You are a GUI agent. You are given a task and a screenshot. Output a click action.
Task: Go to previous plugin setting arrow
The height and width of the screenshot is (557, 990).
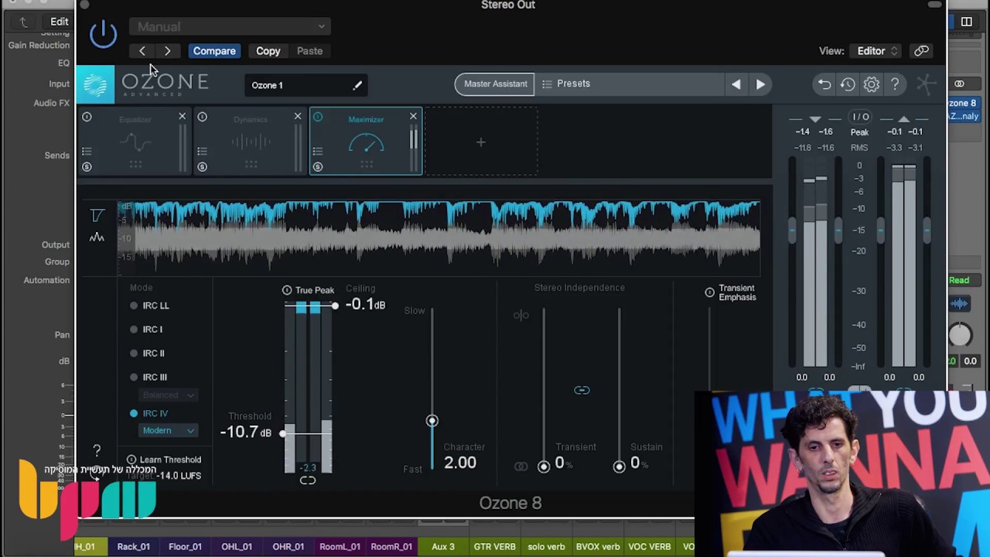tap(142, 51)
